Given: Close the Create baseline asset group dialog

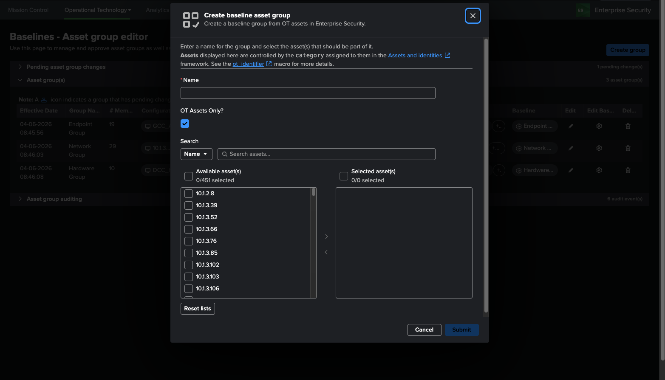Looking at the screenshot, I should 473,16.
